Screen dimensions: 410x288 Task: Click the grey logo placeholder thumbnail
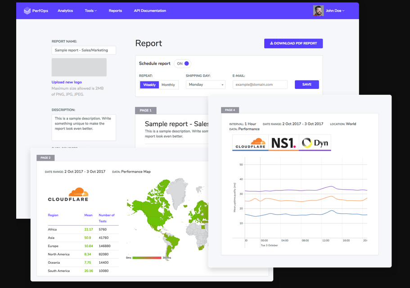(79, 67)
